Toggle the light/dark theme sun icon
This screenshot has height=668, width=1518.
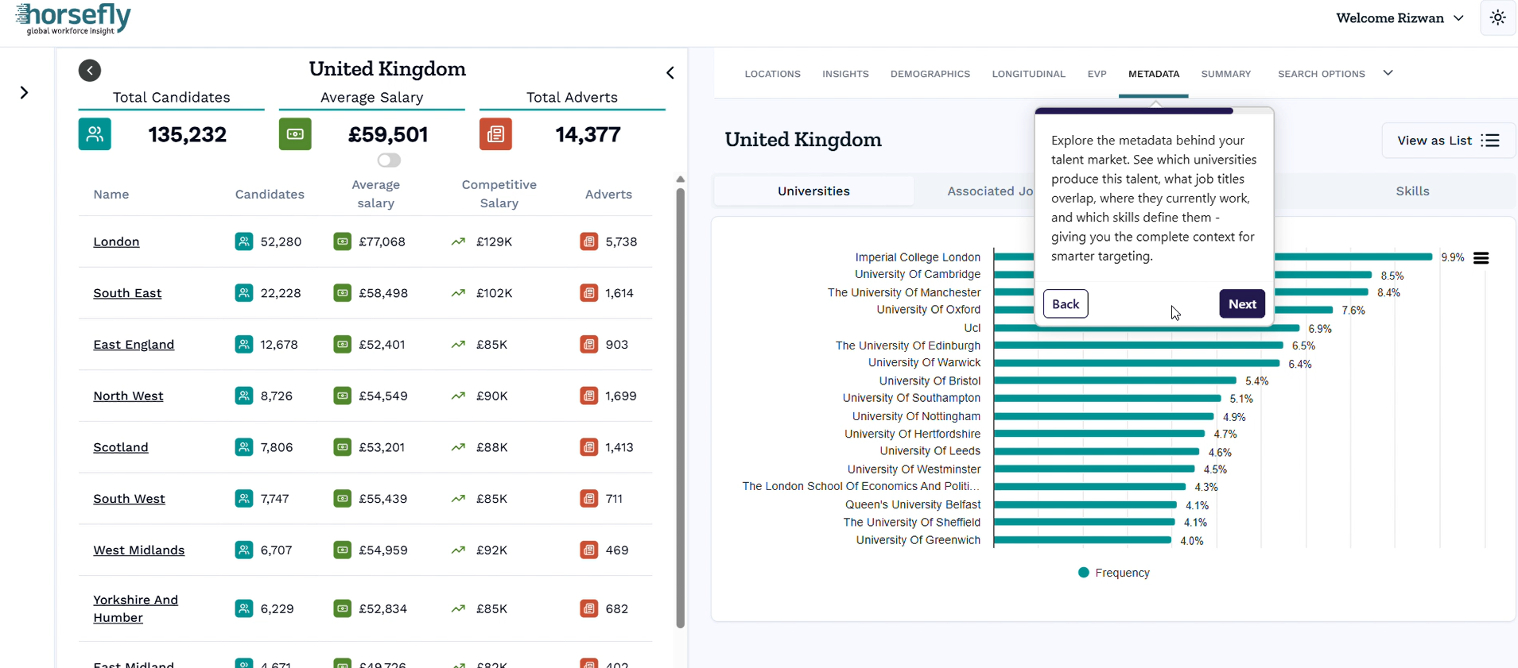click(x=1498, y=17)
